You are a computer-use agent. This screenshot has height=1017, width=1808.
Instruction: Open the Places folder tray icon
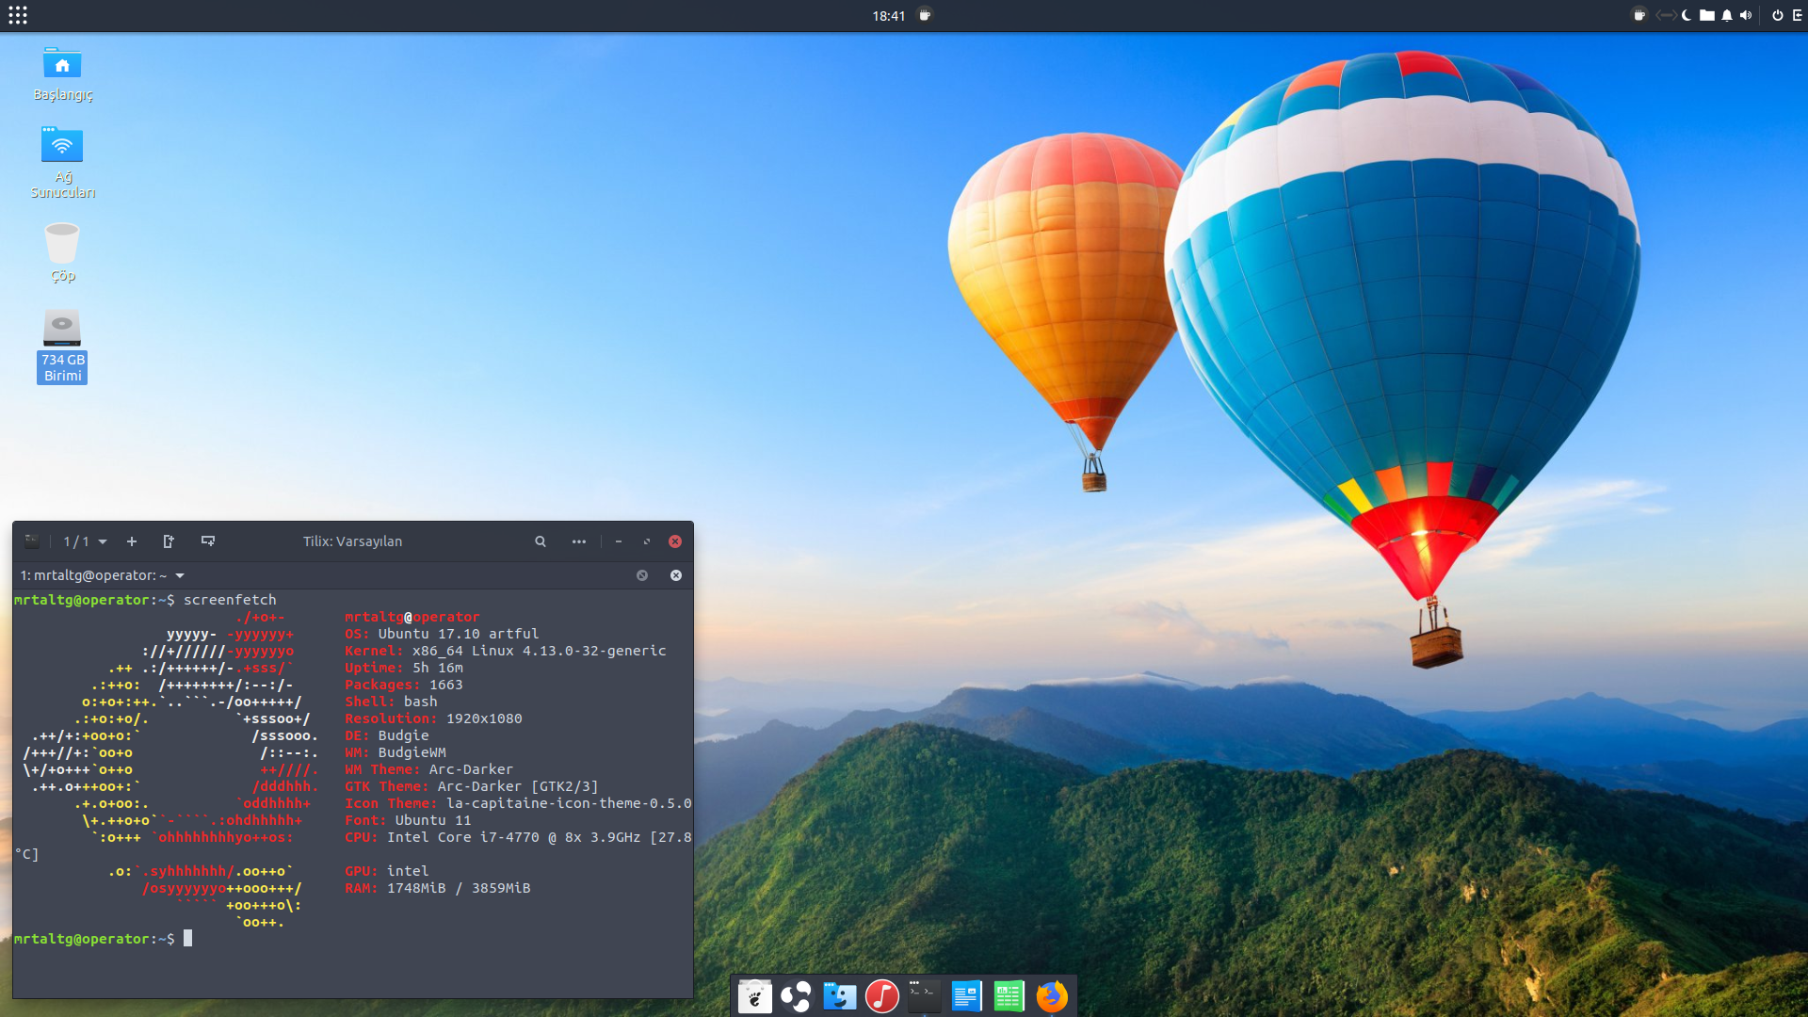(1706, 15)
